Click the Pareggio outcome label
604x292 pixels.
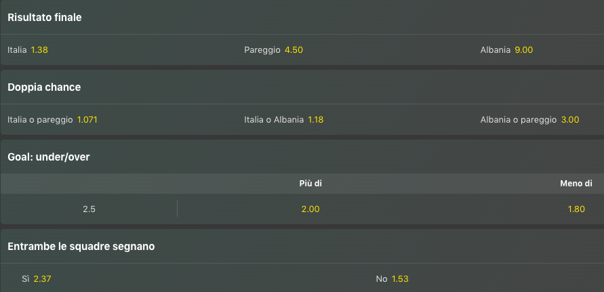[262, 50]
